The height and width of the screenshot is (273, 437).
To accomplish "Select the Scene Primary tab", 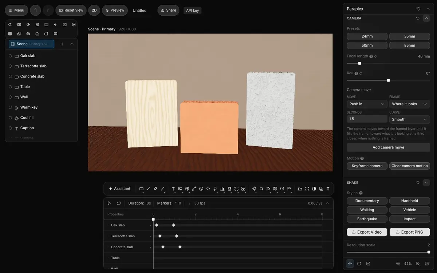I will tap(32, 44).
